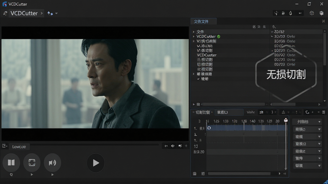The image size is (328, 184).
Task: Select the Vahe tab above the timeline
Action: tap(250, 112)
